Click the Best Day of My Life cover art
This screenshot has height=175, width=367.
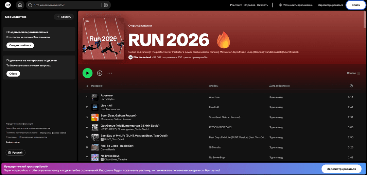point(95,138)
